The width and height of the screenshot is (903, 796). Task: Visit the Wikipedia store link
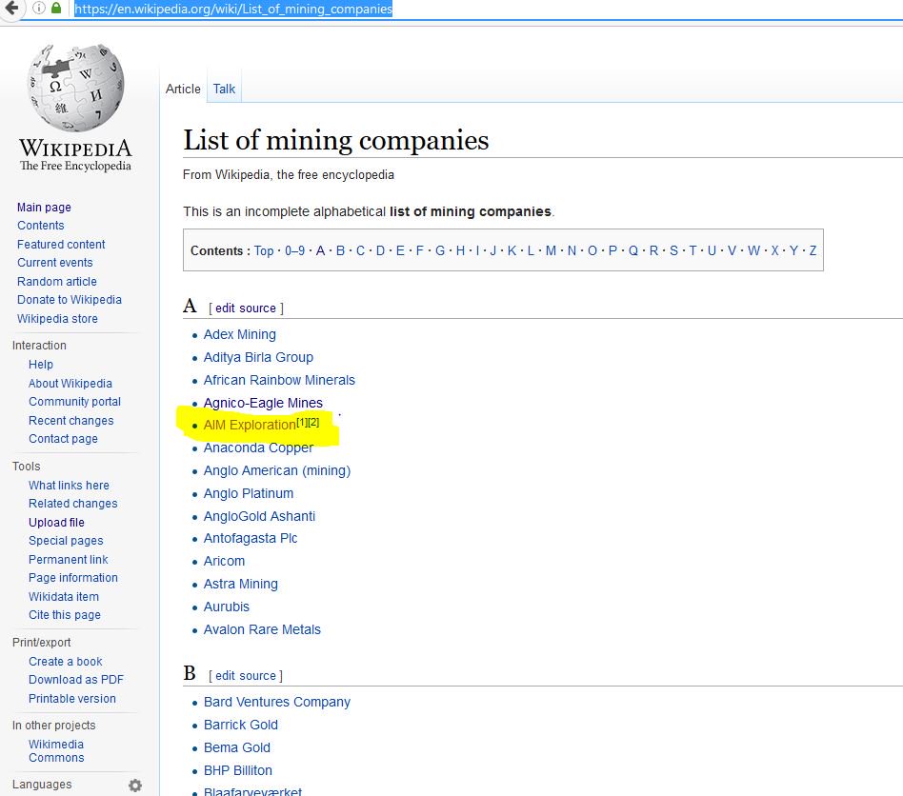[x=57, y=319]
